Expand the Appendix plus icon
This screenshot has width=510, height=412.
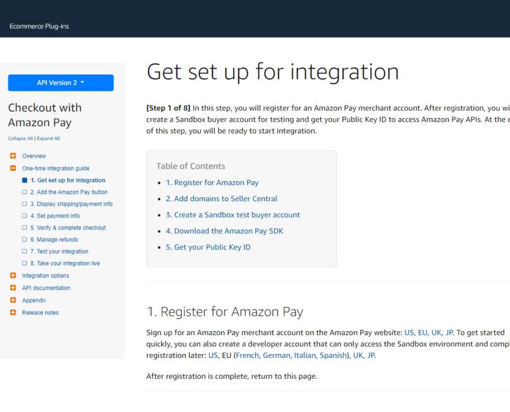pyautogui.click(x=13, y=301)
